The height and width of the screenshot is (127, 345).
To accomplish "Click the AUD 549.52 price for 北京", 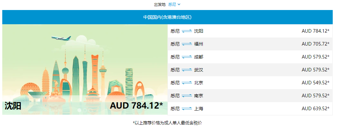I will pyautogui.click(x=316, y=83).
